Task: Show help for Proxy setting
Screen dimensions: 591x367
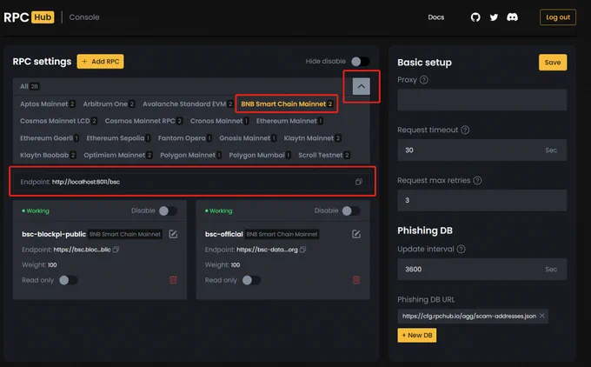Action: pyautogui.click(x=424, y=80)
